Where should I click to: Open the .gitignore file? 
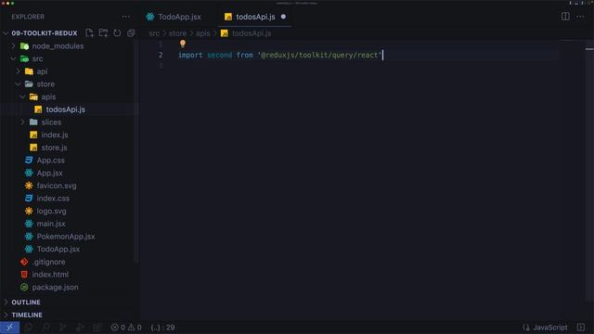click(x=48, y=262)
